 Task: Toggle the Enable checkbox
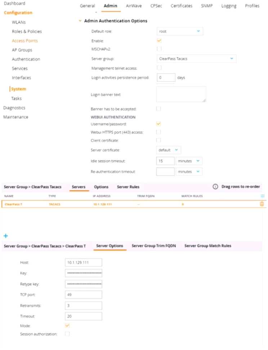pos(159,41)
